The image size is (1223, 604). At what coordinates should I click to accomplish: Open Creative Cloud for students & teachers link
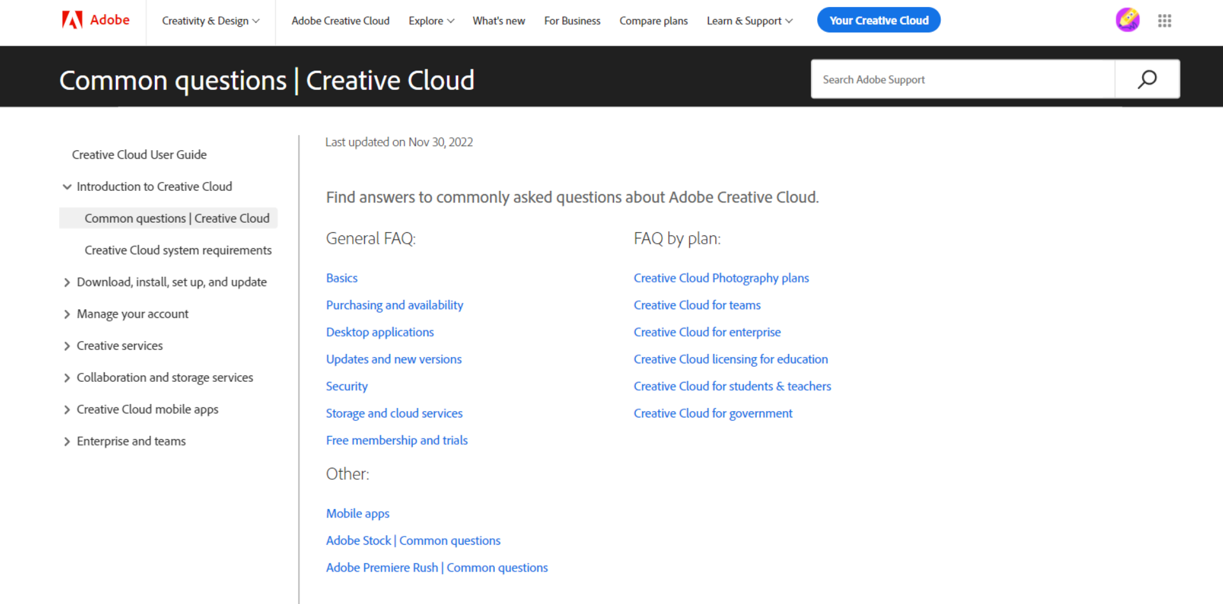(733, 386)
